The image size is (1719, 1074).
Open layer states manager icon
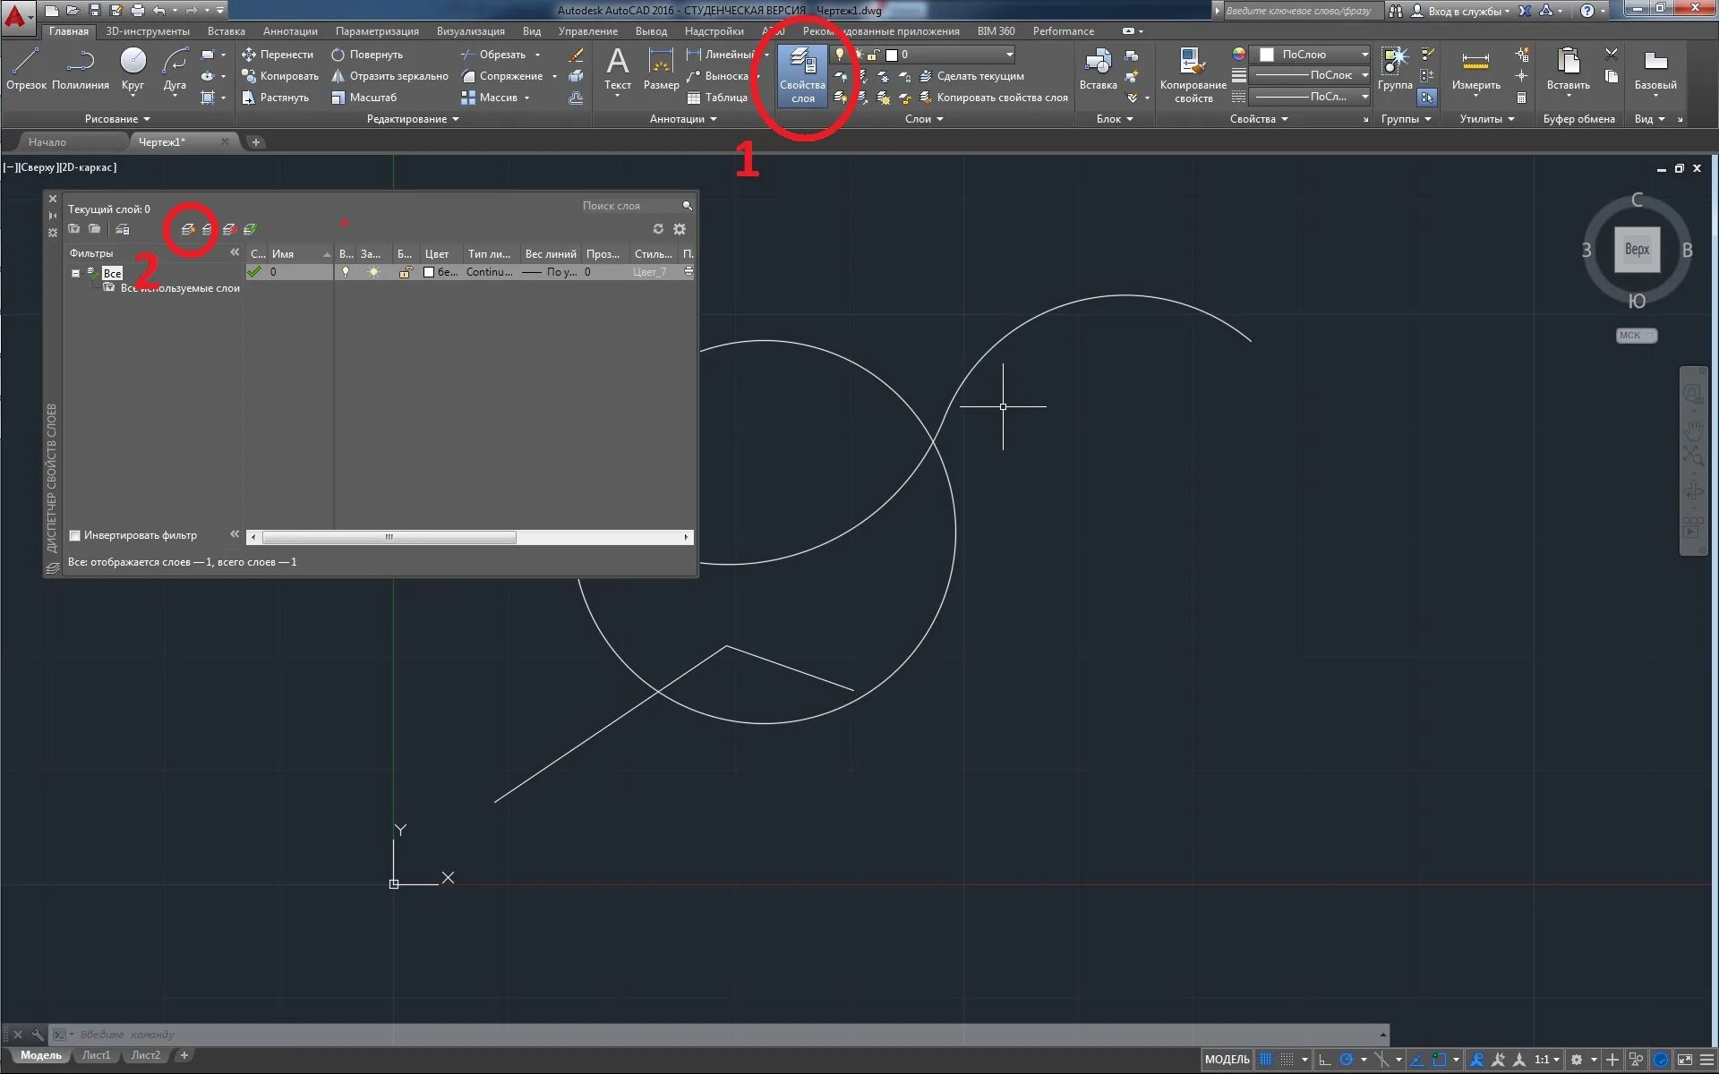[123, 229]
